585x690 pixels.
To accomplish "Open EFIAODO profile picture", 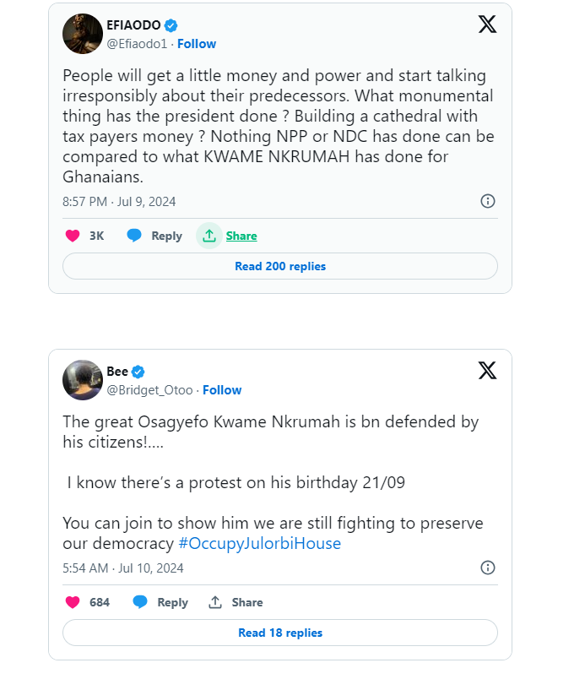I will click(83, 34).
